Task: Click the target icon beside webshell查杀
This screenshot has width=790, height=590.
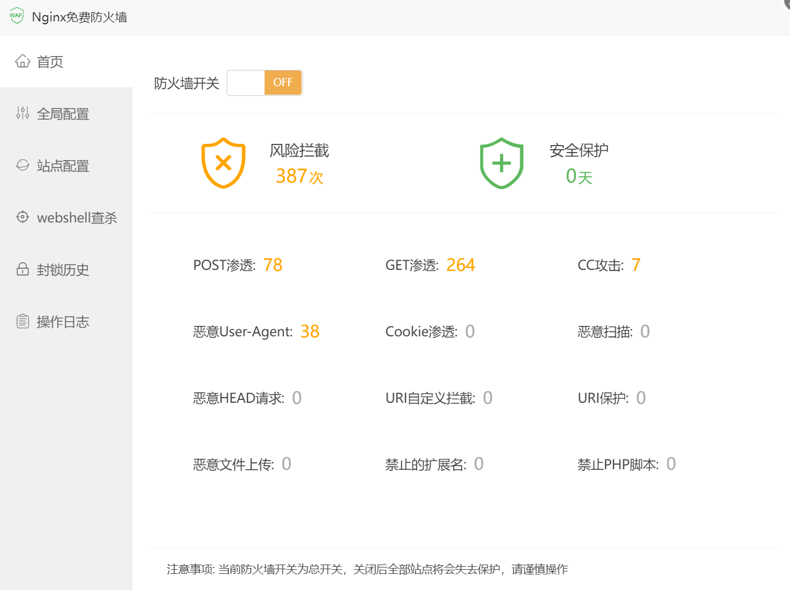Action: (x=23, y=217)
